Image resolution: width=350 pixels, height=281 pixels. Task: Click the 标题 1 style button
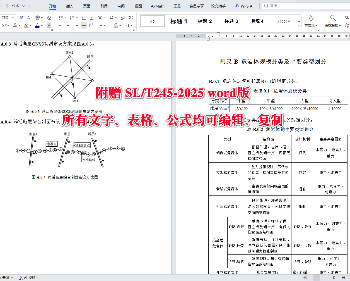click(x=179, y=21)
